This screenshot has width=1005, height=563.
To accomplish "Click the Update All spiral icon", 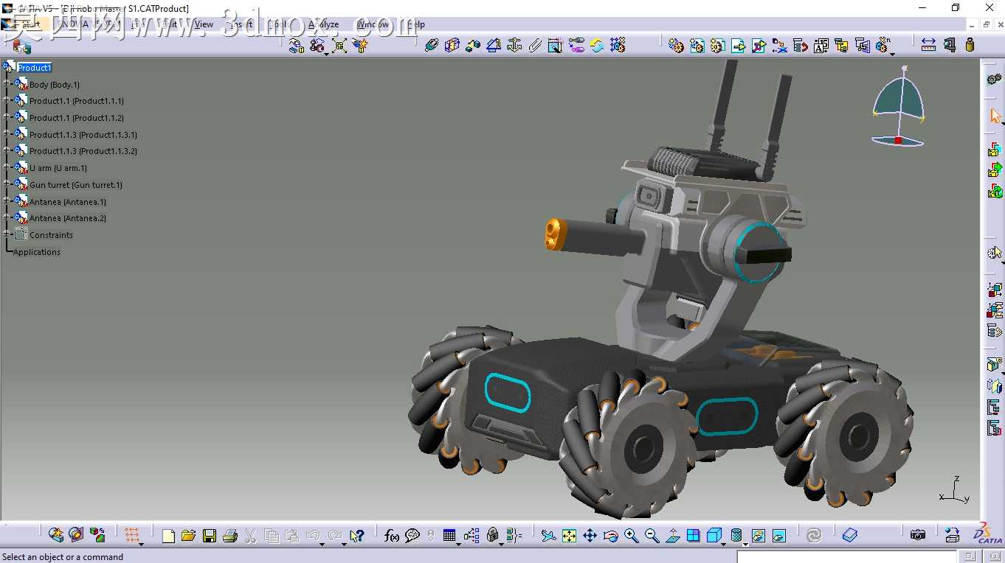I will [814, 536].
